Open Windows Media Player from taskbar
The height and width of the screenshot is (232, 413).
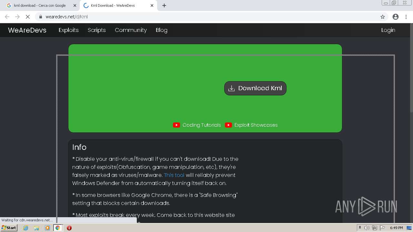[x=47, y=228]
